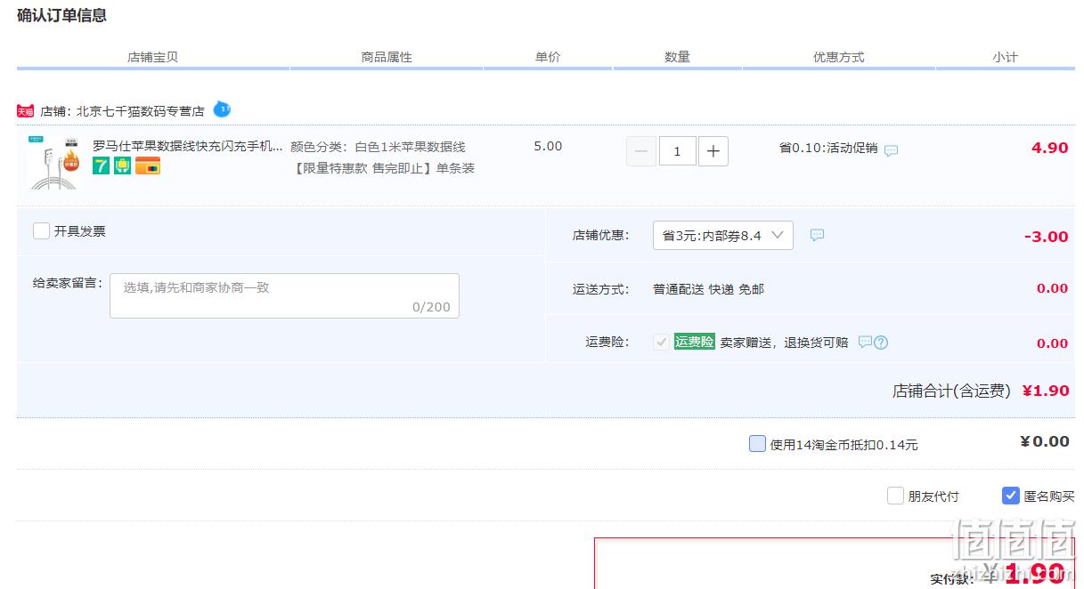
Task: Open the 省3元:内部券 shop discount dropdown
Action: click(723, 235)
